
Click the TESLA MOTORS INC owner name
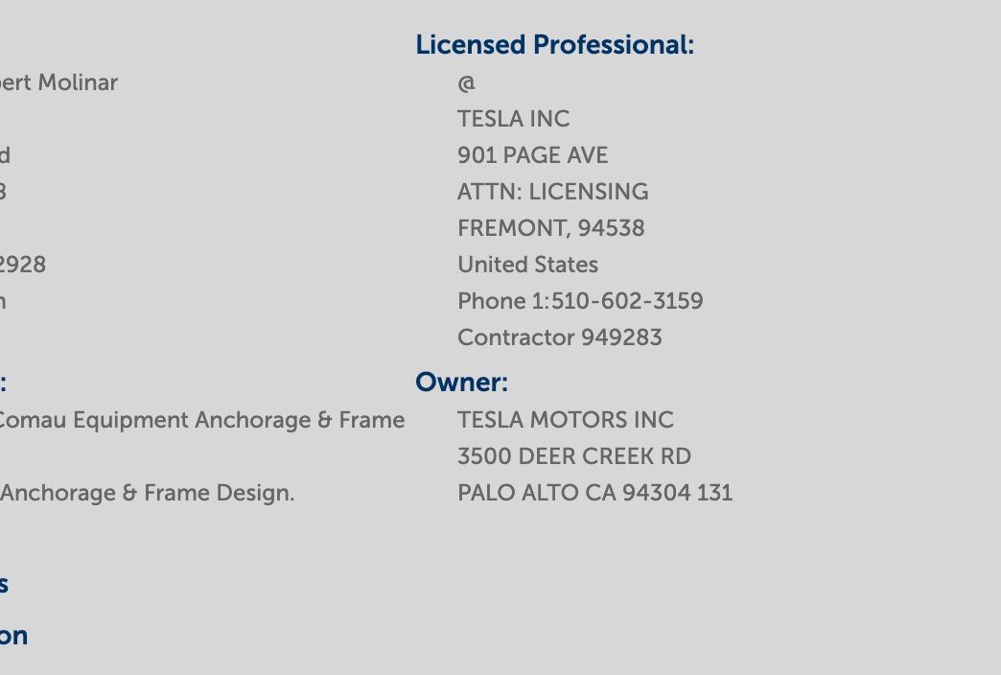pos(566,420)
